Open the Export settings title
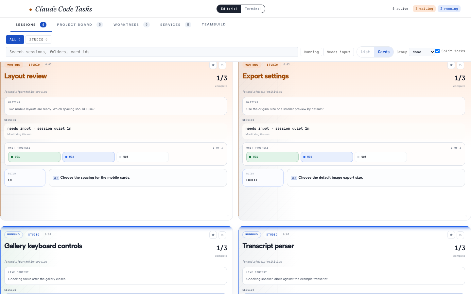This screenshot has width=471, height=294. click(x=266, y=76)
